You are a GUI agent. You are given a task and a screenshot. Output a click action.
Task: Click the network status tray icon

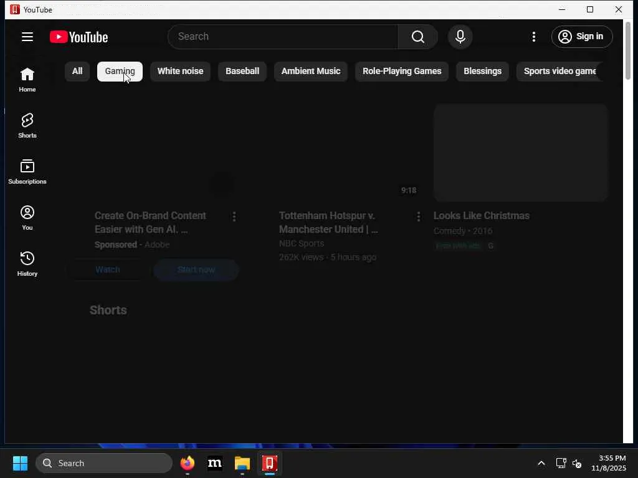(561, 463)
